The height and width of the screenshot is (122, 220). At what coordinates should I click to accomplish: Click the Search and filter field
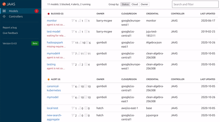[x=195, y=4]
